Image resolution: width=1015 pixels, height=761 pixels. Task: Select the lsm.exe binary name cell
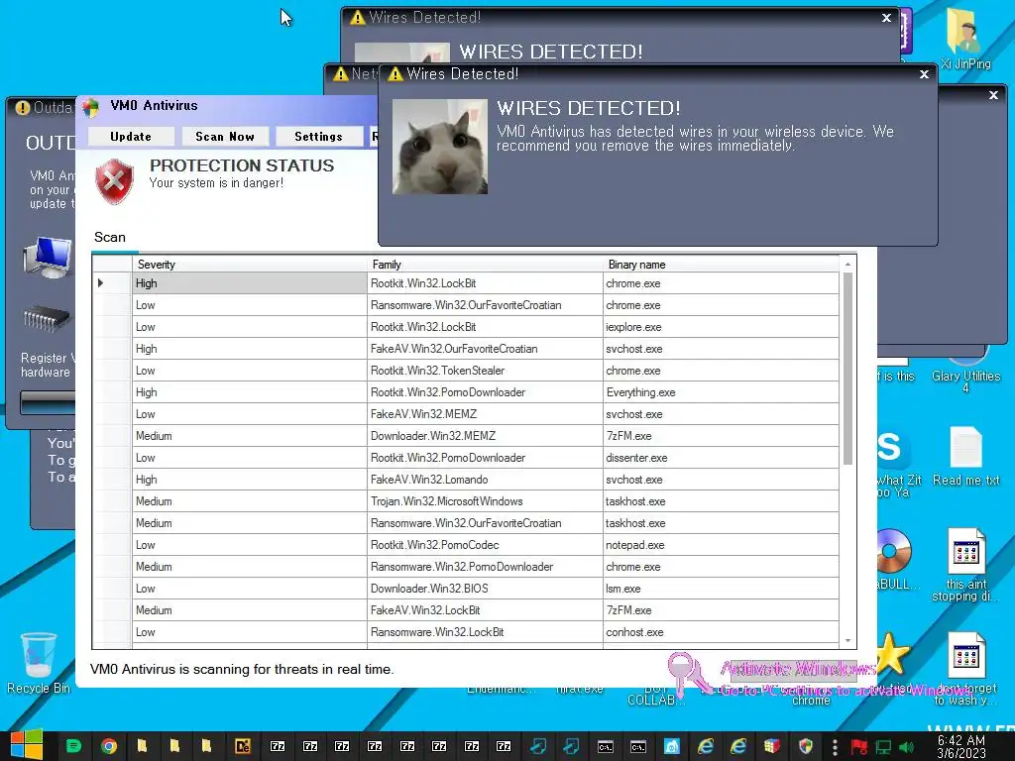721,589
